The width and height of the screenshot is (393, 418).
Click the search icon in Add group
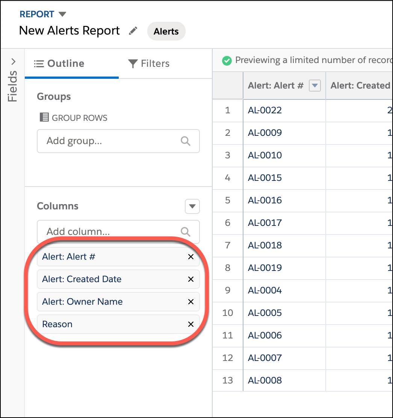(x=186, y=141)
